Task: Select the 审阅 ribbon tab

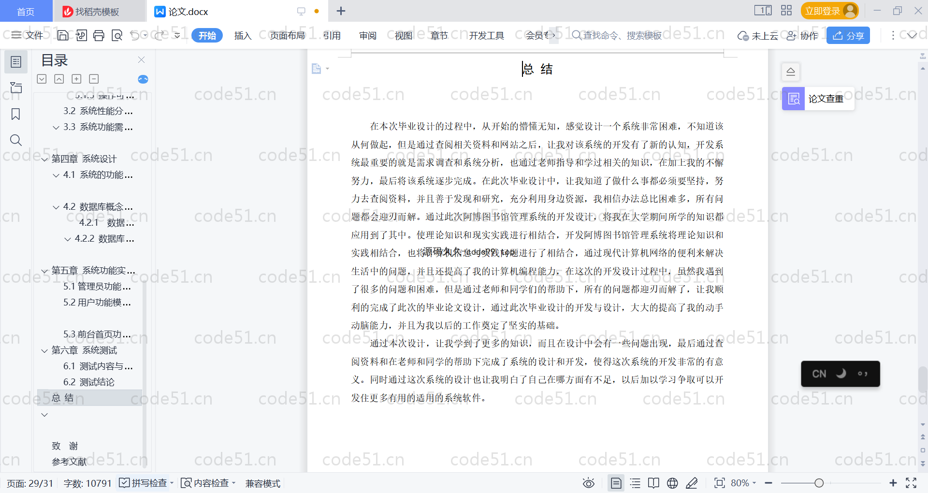Action: 367,35
